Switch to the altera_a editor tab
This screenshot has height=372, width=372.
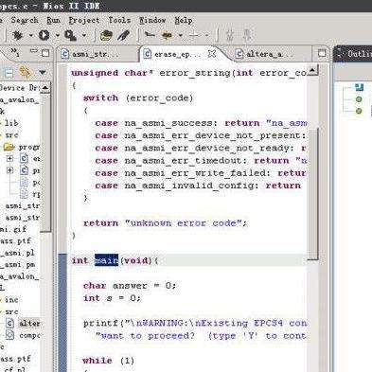pos(263,54)
